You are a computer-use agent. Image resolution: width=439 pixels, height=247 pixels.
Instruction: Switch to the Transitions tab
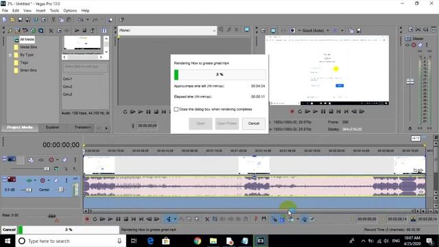(82, 127)
